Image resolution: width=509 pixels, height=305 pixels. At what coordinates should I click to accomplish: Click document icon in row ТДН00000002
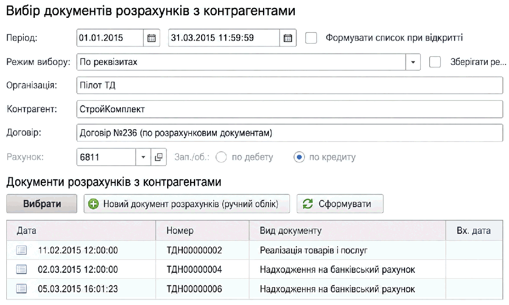point(21,250)
